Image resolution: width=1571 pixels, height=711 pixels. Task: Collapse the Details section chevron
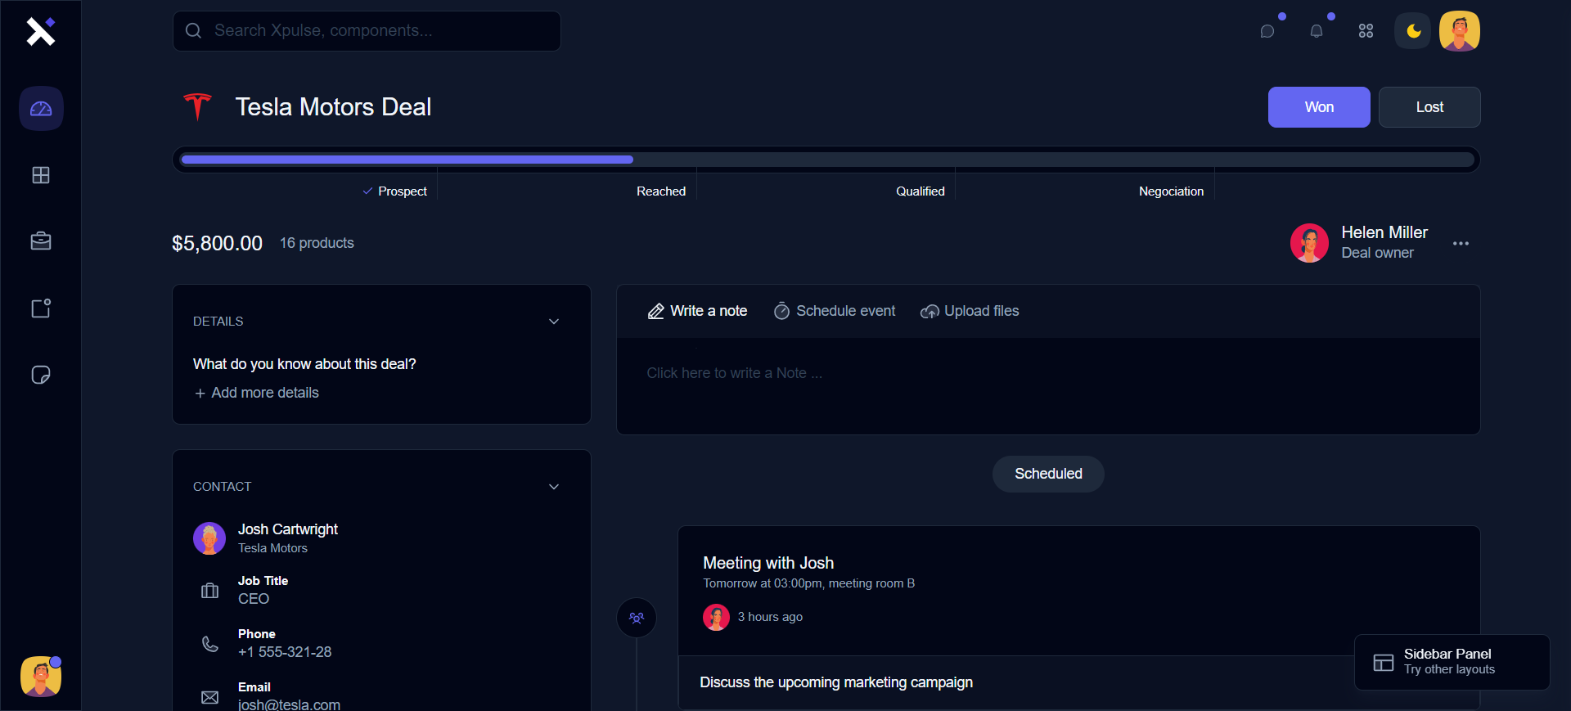pyautogui.click(x=554, y=322)
